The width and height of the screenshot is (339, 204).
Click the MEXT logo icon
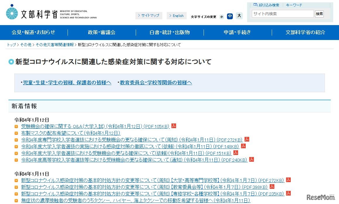point(12,12)
